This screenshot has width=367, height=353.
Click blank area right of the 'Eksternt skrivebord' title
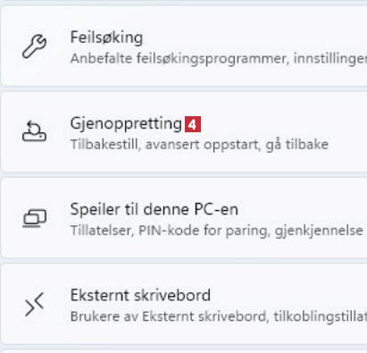[288, 295]
